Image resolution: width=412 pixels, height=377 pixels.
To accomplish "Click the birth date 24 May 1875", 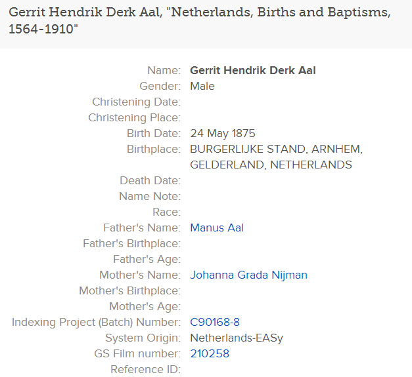I will (223, 134).
